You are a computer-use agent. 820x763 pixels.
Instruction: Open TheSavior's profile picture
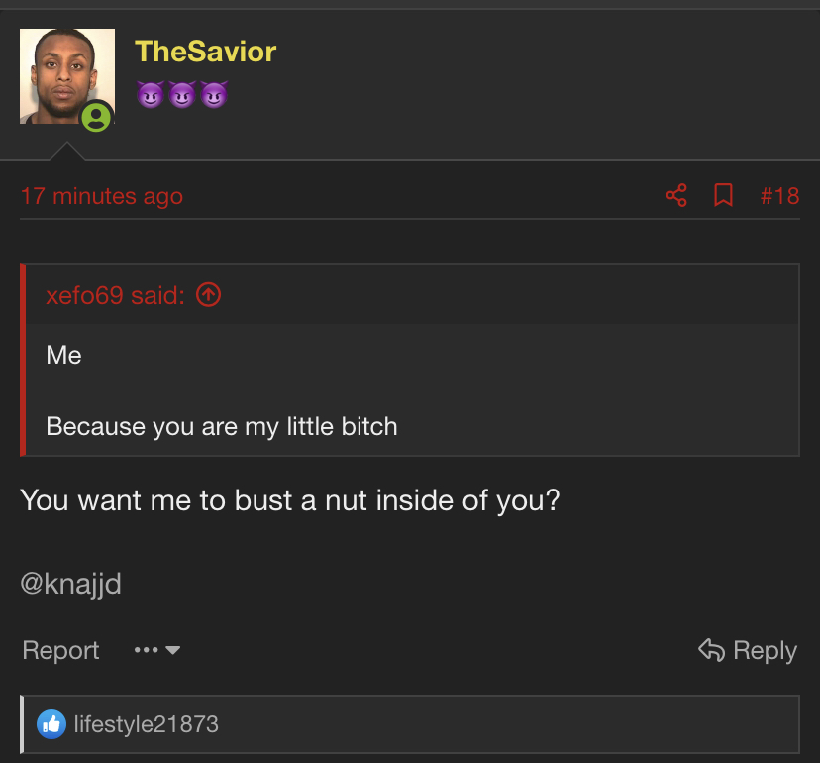[x=67, y=76]
